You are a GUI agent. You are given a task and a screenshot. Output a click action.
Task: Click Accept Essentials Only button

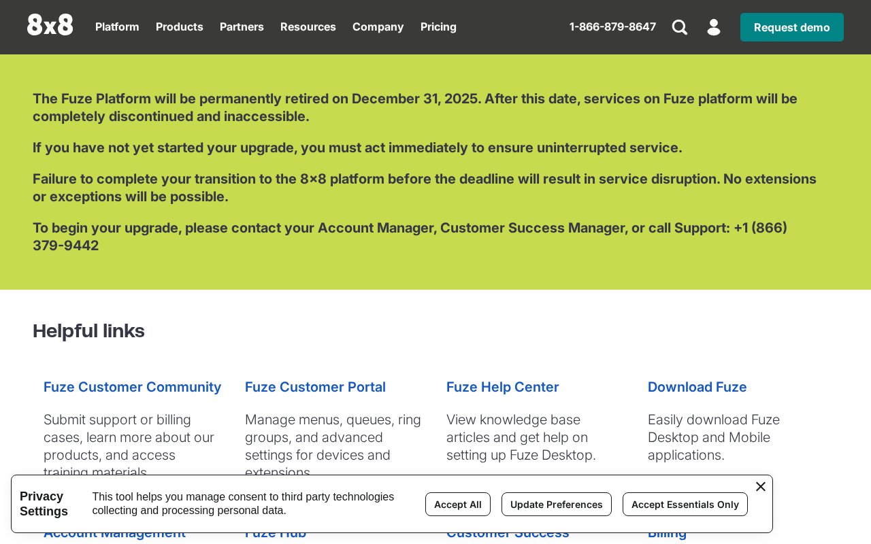[685, 505]
